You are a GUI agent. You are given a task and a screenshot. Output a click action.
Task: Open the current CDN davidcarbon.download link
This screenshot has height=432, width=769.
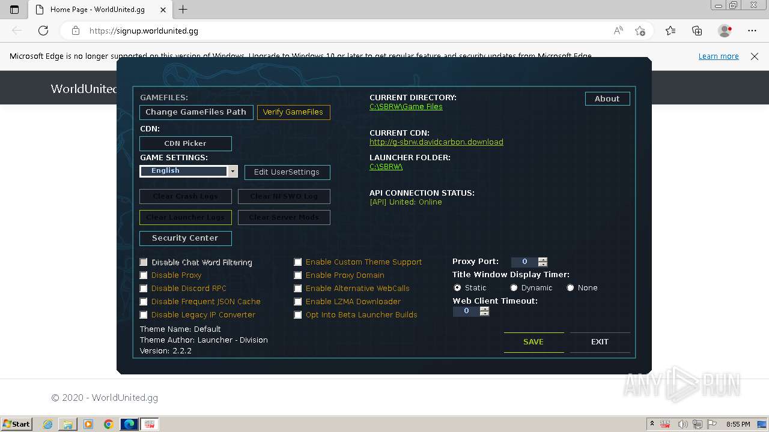click(x=436, y=142)
